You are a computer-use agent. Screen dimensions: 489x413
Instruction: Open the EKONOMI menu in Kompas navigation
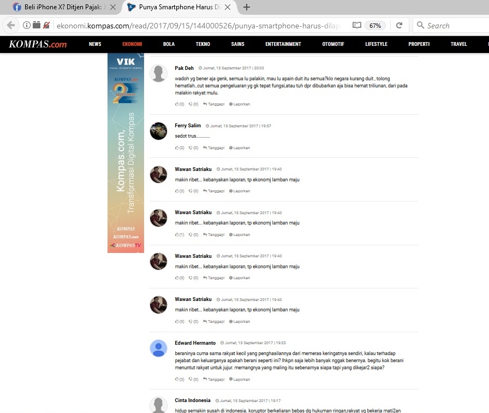coord(132,44)
